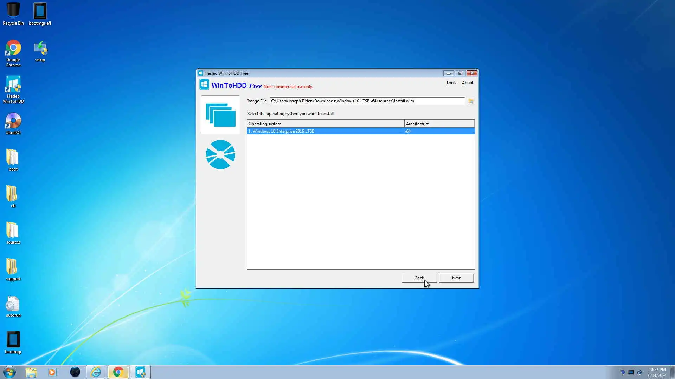Viewport: 675px width, 379px height.
Task: Open the UltraISO desktop shortcut
Action: (13, 121)
